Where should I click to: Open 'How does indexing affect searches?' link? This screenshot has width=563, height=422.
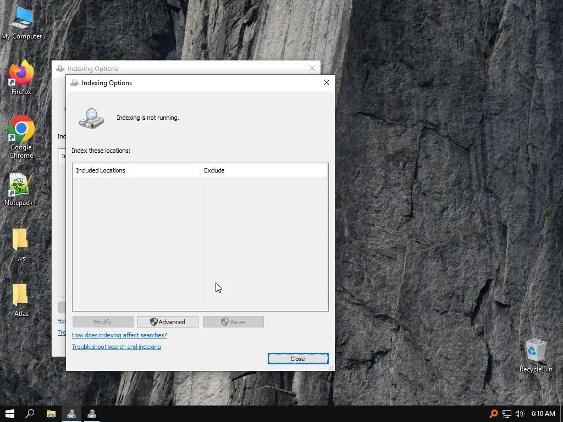[119, 335]
